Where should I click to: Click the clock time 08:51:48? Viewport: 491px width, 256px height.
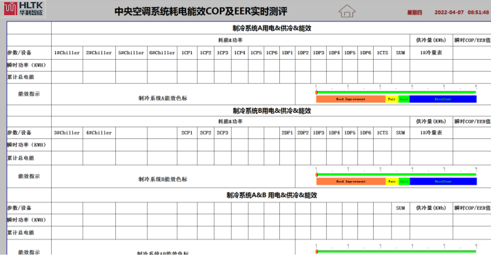pyautogui.click(x=478, y=12)
